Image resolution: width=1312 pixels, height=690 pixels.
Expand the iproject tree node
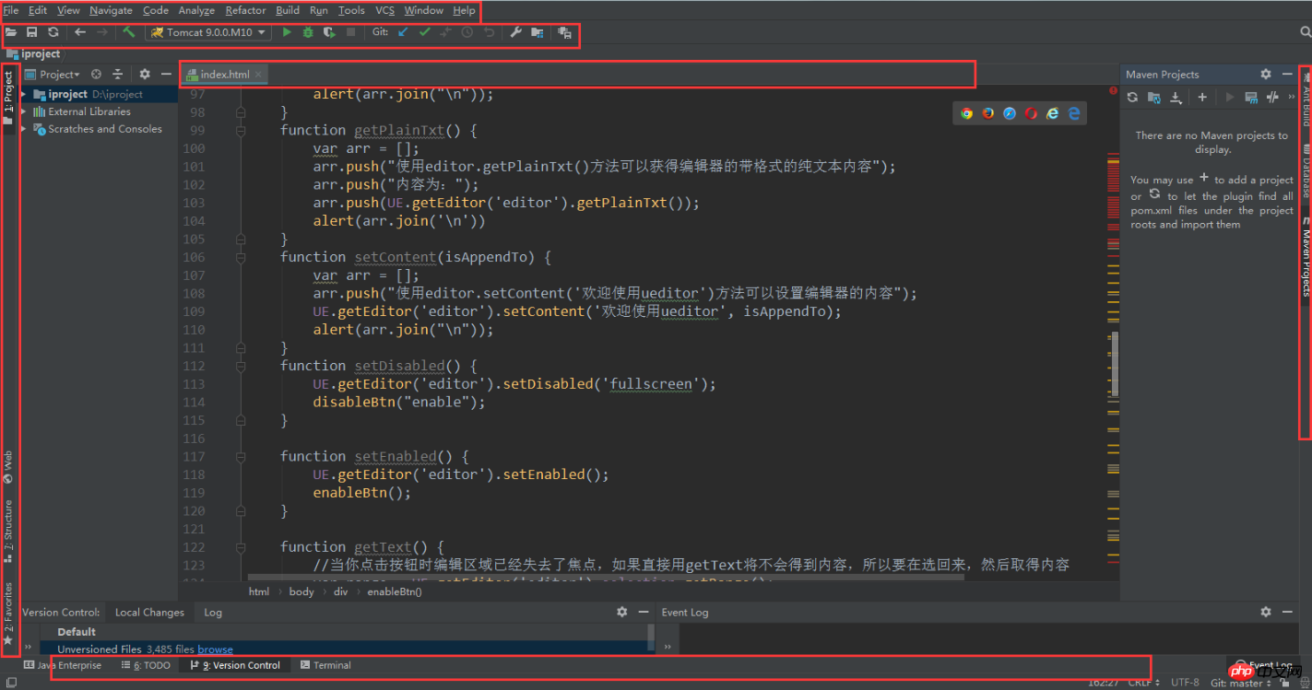[24, 94]
